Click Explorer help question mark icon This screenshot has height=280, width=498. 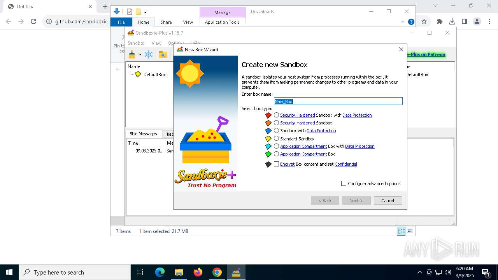[411, 22]
